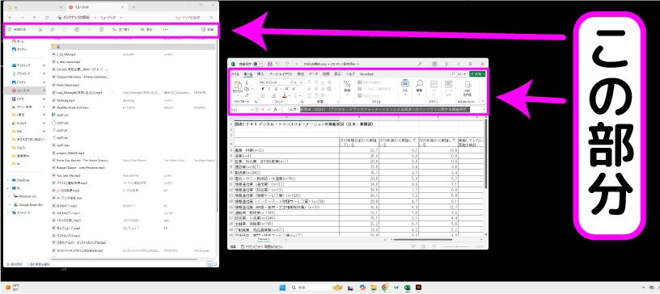Viewport: 660px width, 294px height.
Task: Click the Excel name box
Action: click(x=242, y=109)
